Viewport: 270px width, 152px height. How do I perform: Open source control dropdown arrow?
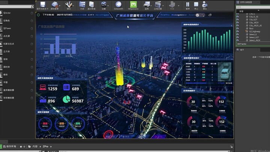point(60,6)
